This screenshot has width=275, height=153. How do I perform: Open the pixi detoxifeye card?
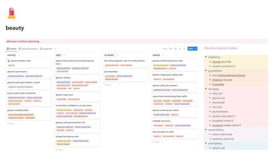coord(126,75)
